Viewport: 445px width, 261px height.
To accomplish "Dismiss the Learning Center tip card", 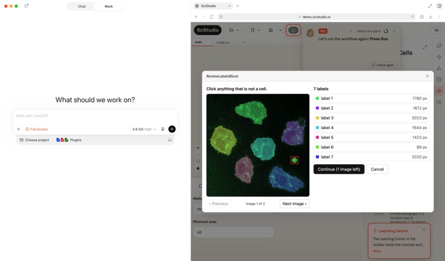I will [423, 230].
